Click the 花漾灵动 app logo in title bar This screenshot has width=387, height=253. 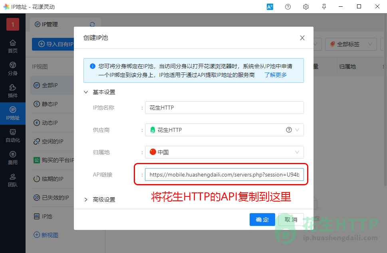click(6, 7)
